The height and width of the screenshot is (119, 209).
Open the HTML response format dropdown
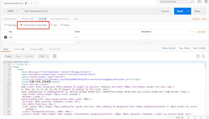tap(43, 56)
